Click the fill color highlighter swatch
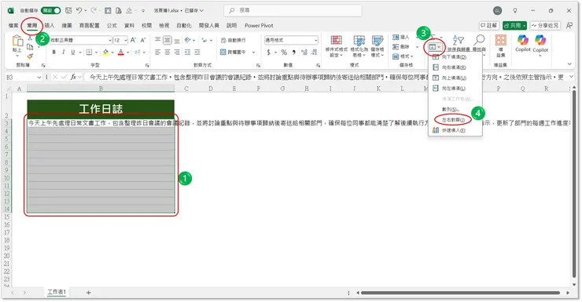Image resolution: width=582 pixels, height=302 pixels. [105, 53]
